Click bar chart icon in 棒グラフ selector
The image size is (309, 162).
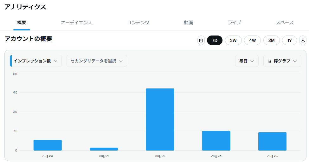tap(269, 61)
